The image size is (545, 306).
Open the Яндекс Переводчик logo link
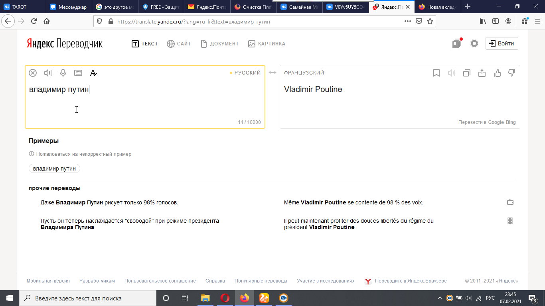click(x=65, y=44)
